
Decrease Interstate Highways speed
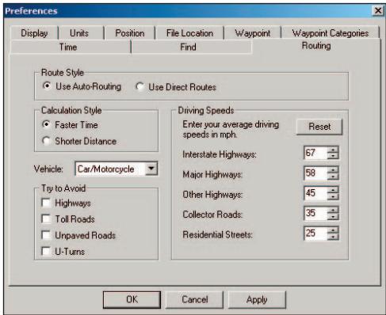pyautogui.click(x=333, y=156)
